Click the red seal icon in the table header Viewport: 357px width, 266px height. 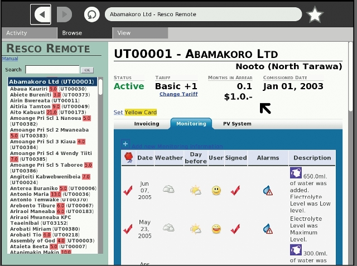[128, 158]
